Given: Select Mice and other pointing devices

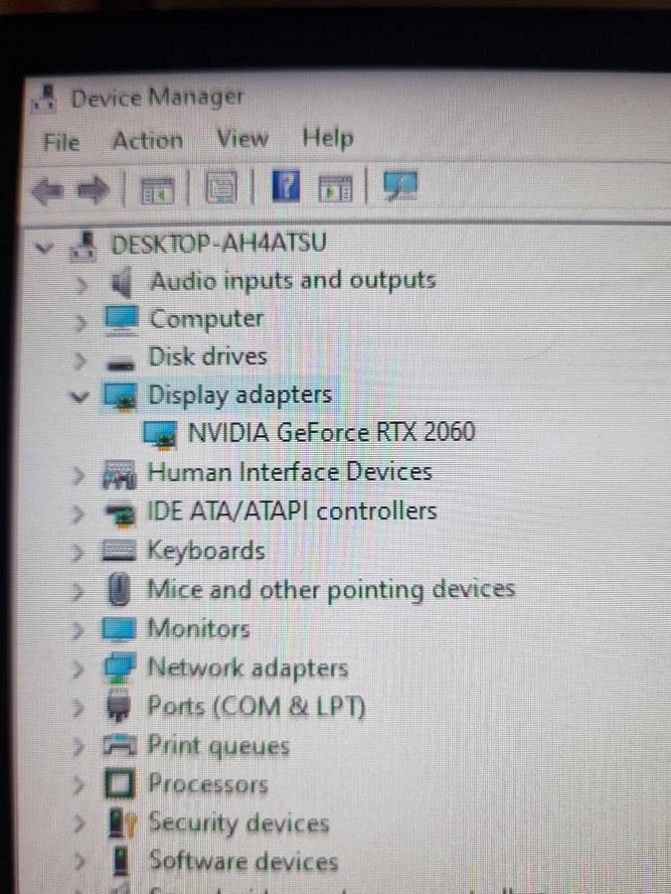Looking at the screenshot, I should click(331, 589).
